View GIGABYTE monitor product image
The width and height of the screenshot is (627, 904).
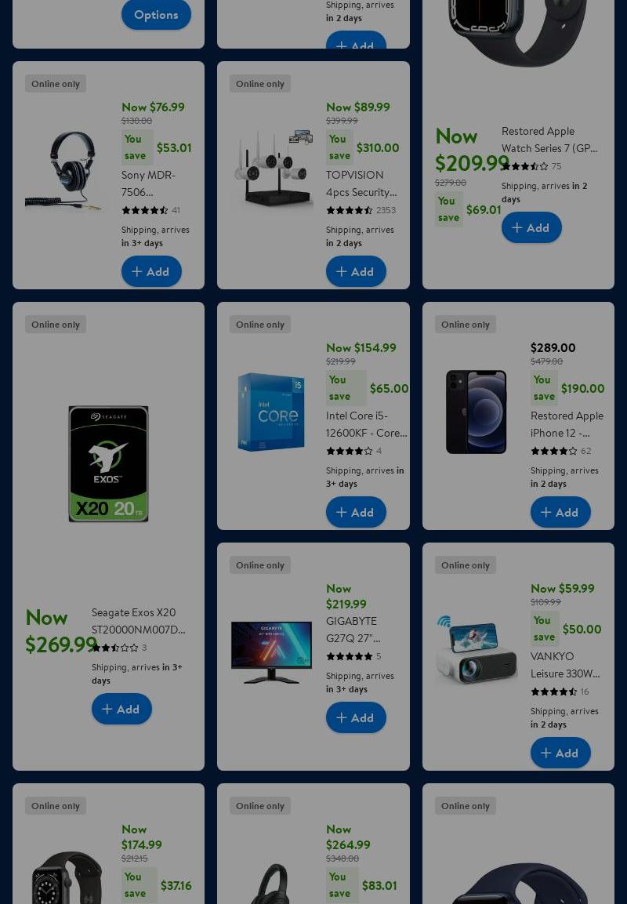click(x=271, y=652)
